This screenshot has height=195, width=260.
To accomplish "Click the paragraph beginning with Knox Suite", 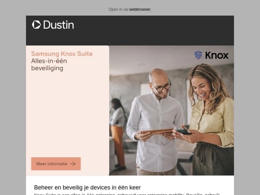I will coord(127,194).
